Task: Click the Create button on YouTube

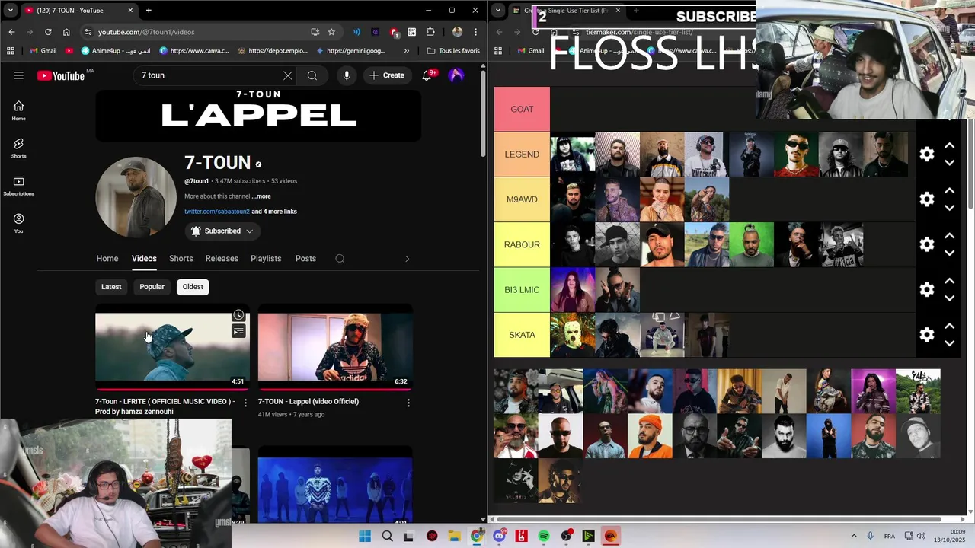Action: [x=387, y=75]
